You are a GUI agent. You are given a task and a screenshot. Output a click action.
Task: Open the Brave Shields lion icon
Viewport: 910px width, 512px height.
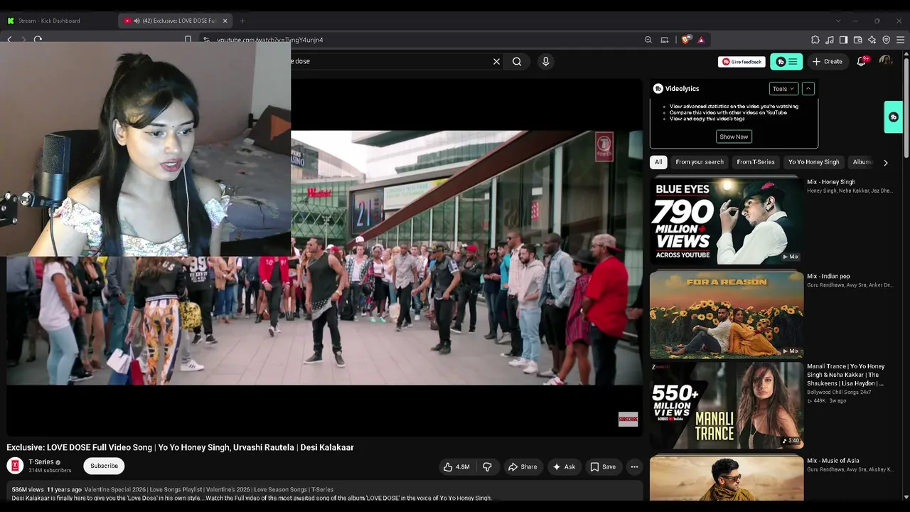coord(685,40)
